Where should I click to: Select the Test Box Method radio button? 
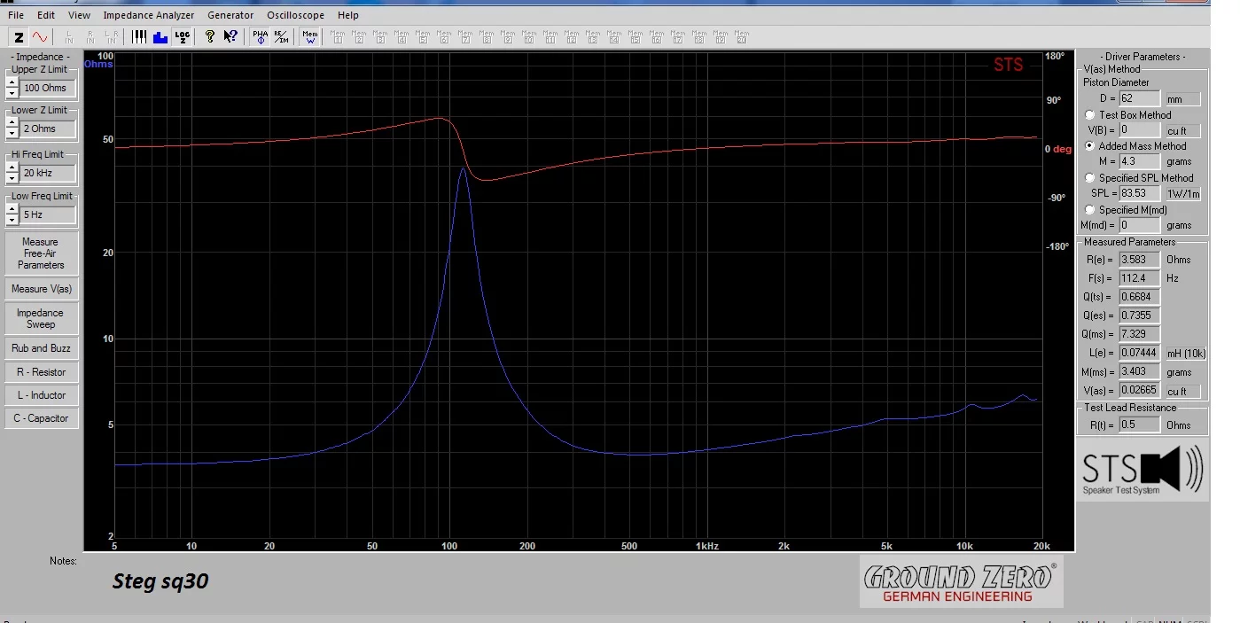point(1089,115)
